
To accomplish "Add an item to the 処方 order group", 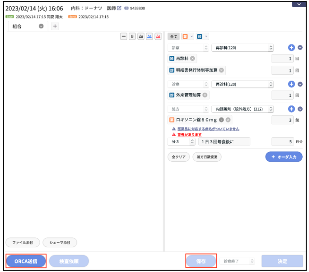I will click(291, 109).
